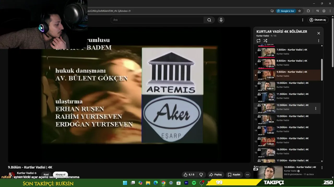The image size is (334, 187).
Task: Open Microsoft Store from taskbar
Action: tap(178, 183)
